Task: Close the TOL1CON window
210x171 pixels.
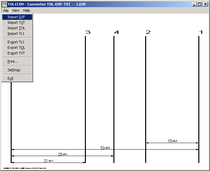Action: pos(205,4)
